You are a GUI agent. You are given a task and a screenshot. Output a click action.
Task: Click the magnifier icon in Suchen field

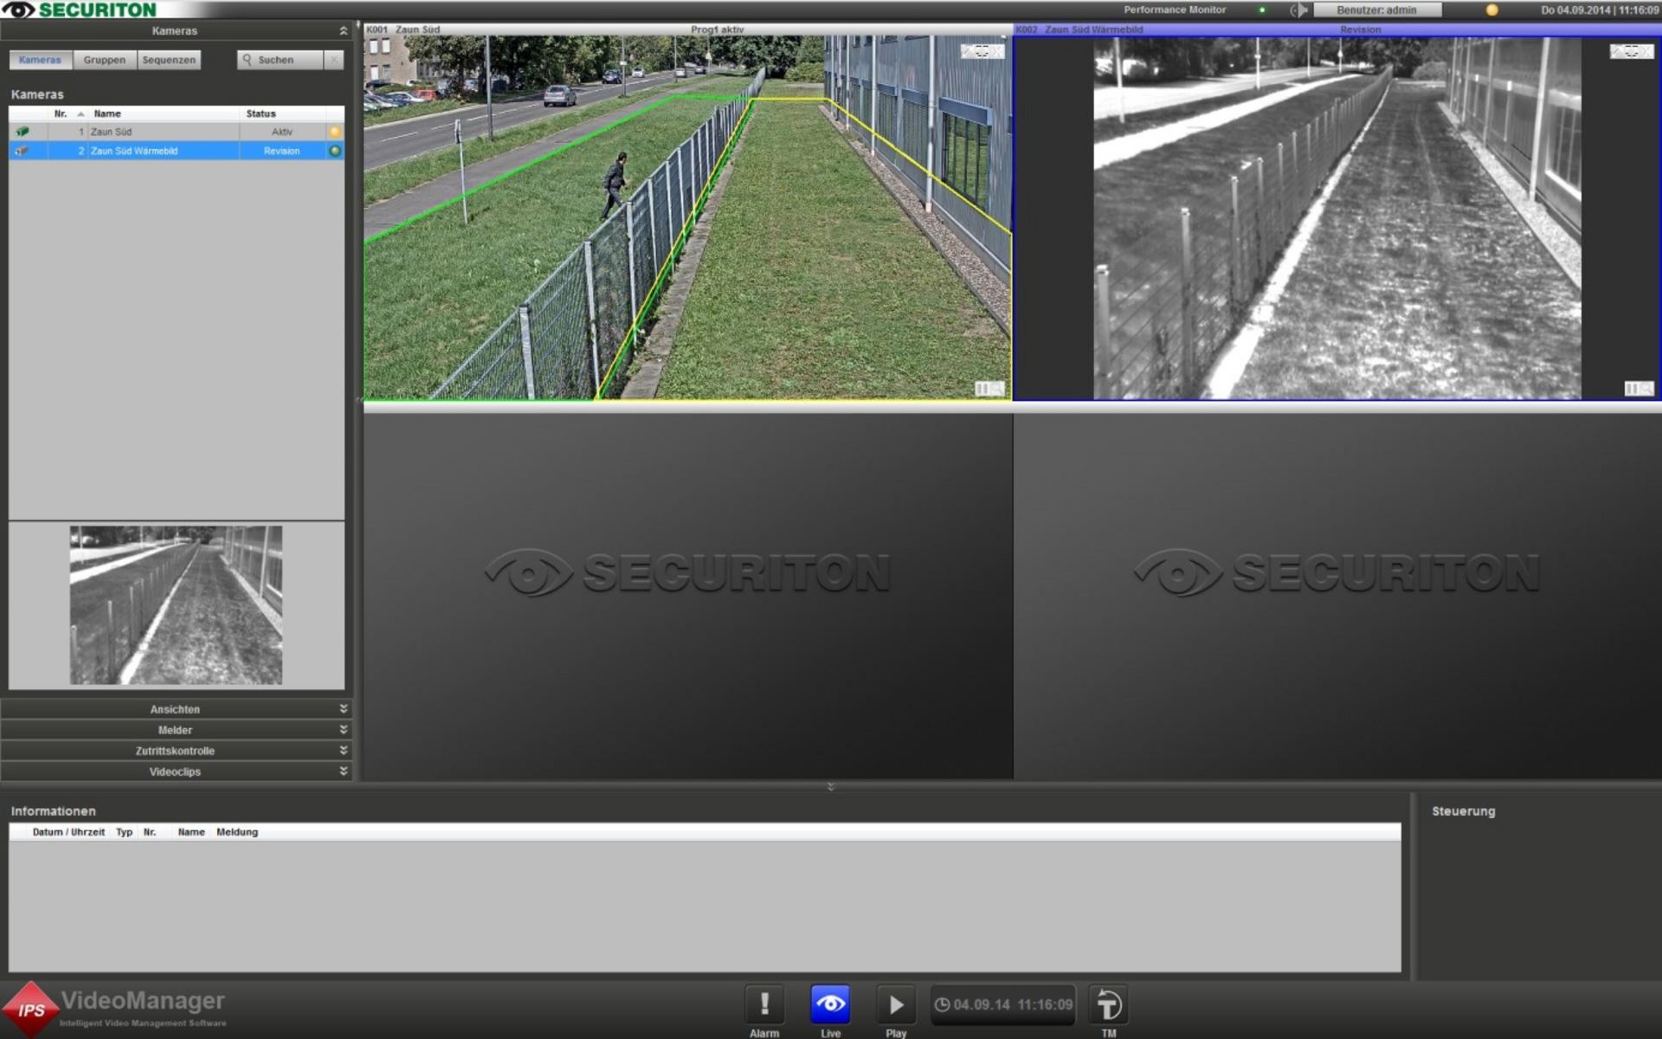pyautogui.click(x=248, y=60)
